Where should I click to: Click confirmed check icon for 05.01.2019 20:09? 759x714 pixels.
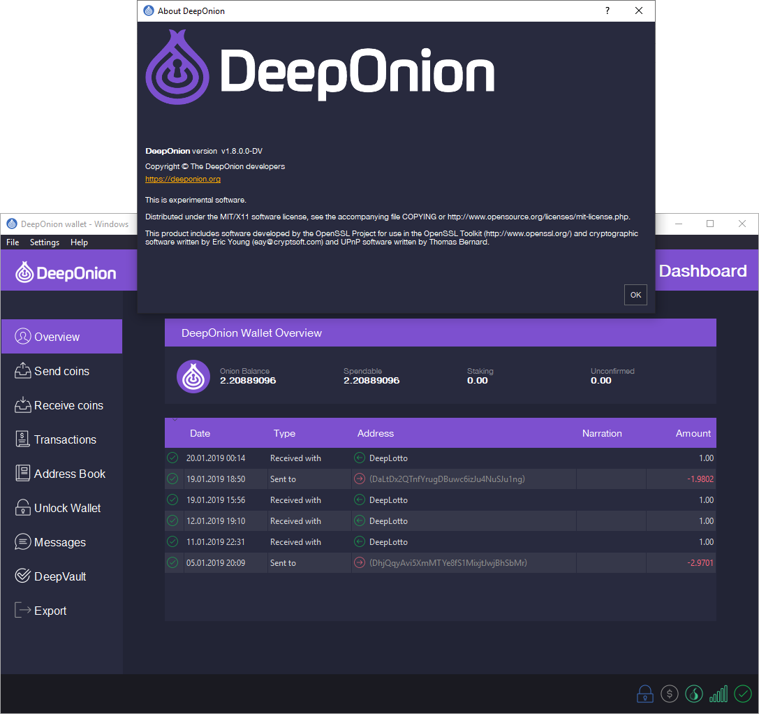click(172, 562)
